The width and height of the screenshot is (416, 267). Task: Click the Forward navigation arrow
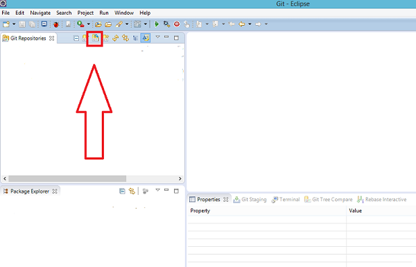258,24
